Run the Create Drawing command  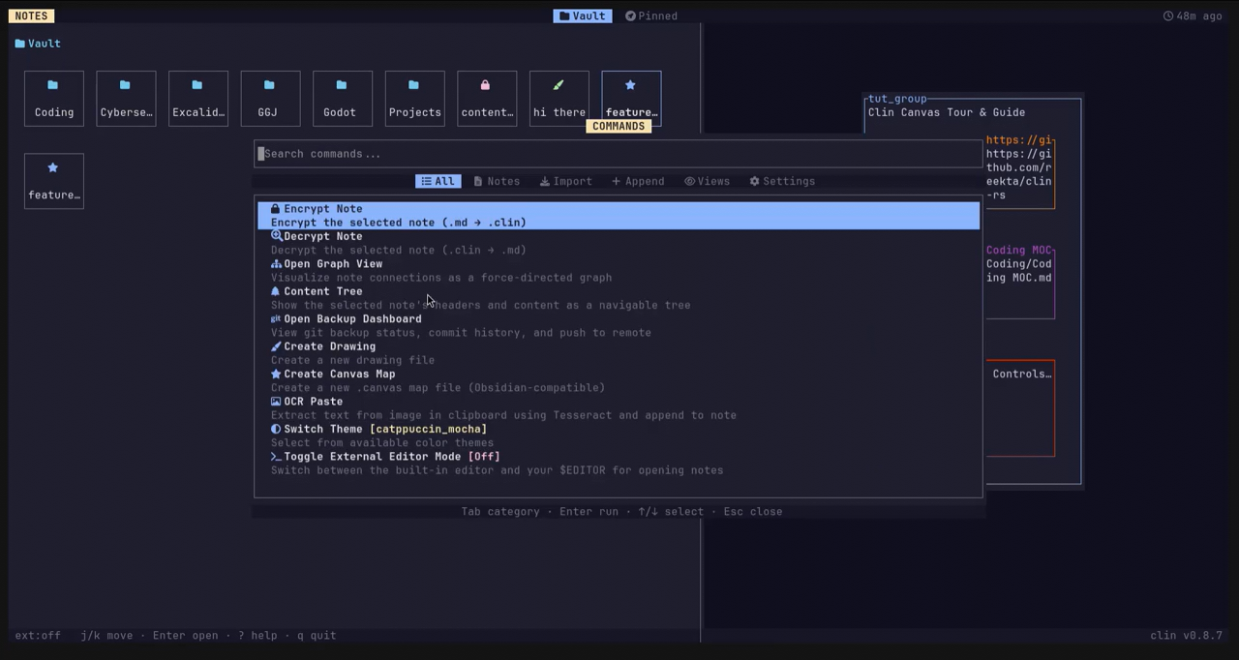coord(619,353)
